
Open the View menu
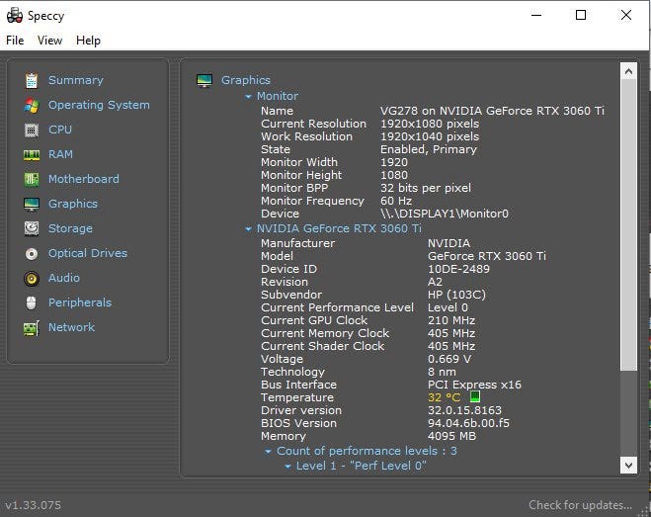[49, 41]
